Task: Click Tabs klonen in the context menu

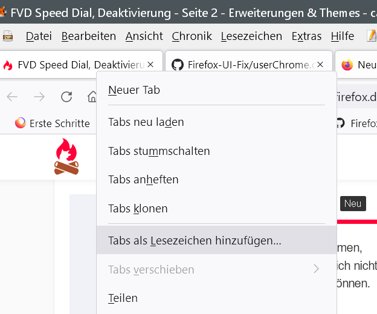Action: [x=138, y=208]
